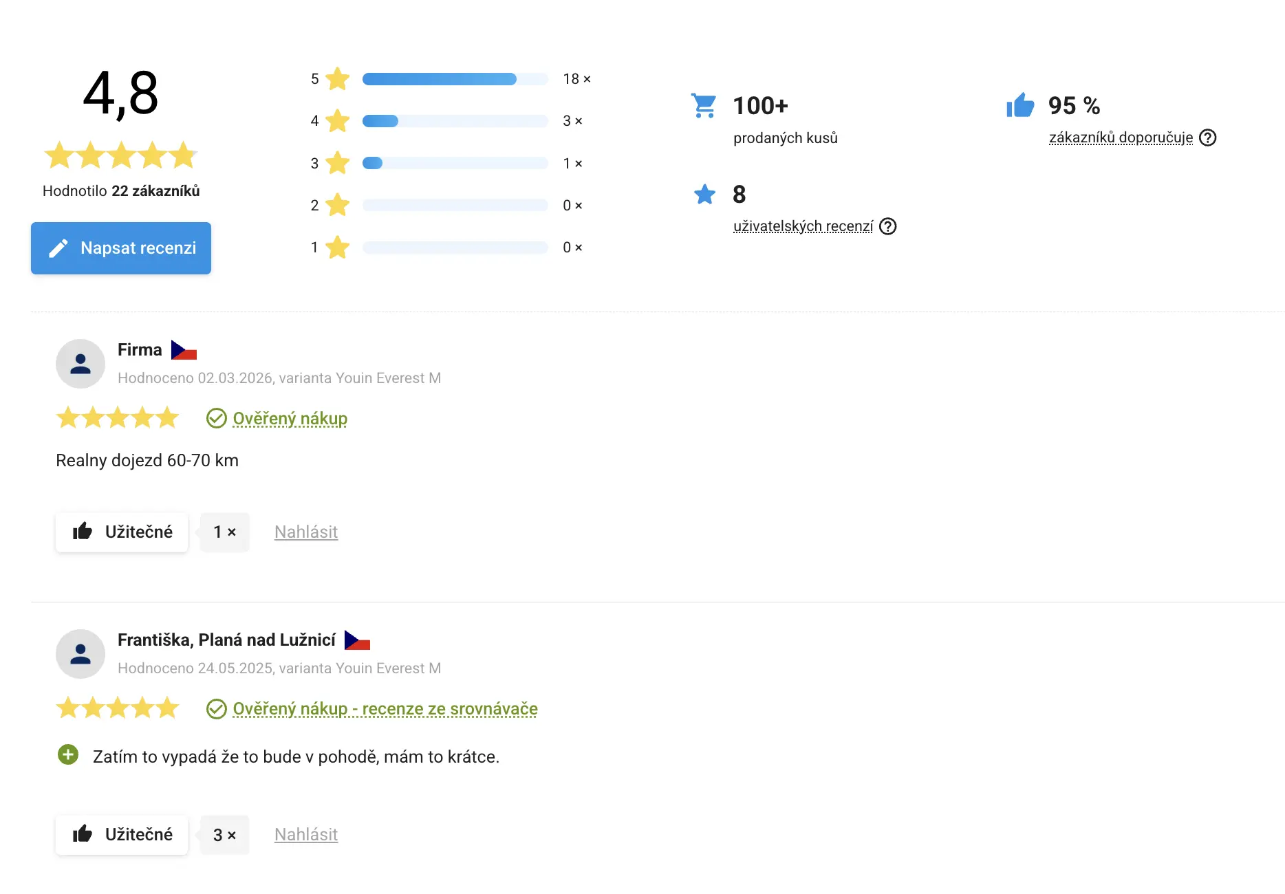Filter reviews by the 4-star rating bar
This screenshot has height=894, width=1285.
coord(455,121)
